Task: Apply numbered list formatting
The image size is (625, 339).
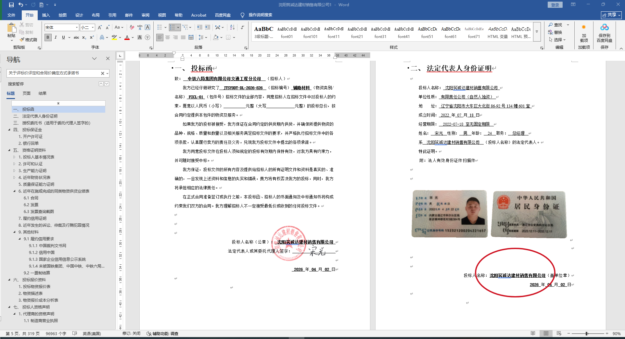Action: point(173,27)
